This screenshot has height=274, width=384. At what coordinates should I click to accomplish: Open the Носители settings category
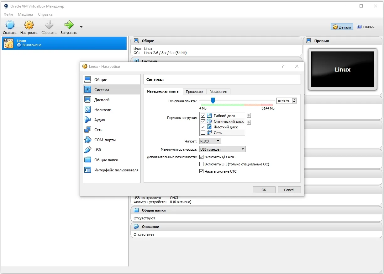point(112,110)
